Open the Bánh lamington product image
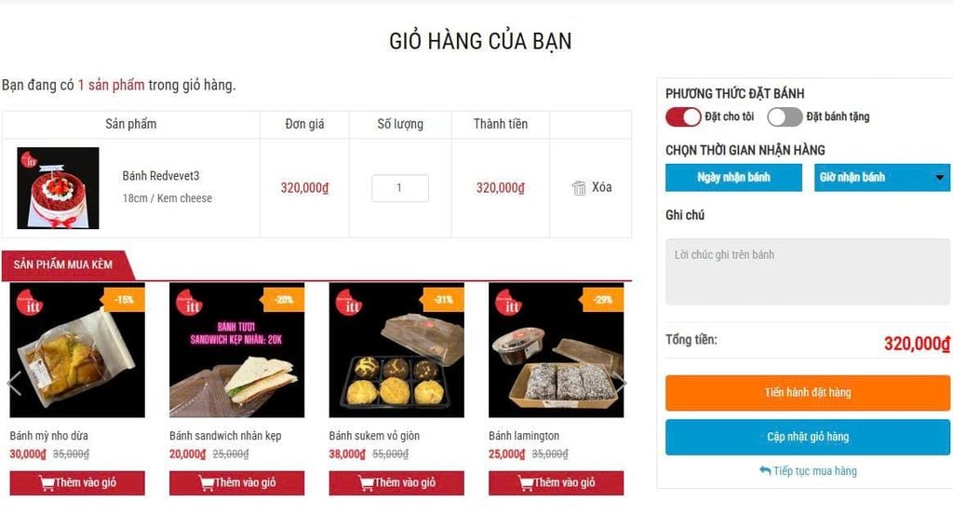This screenshot has height=515, width=953. click(557, 349)
